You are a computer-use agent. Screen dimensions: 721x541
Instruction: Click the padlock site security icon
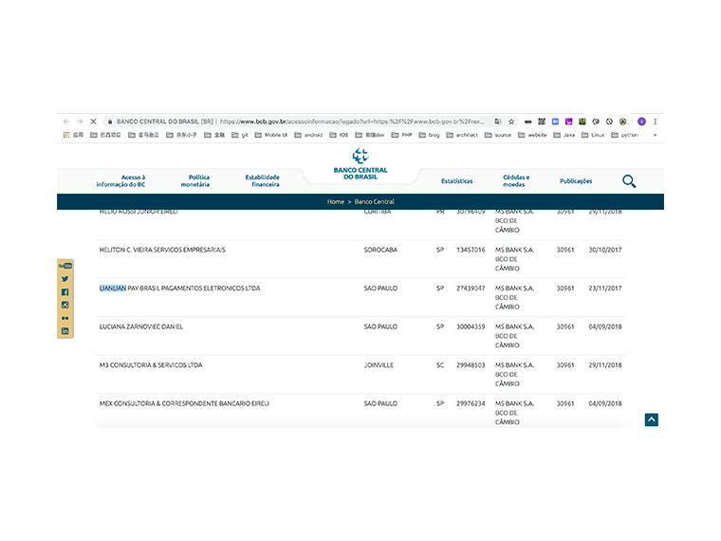(x=110, y=121)
